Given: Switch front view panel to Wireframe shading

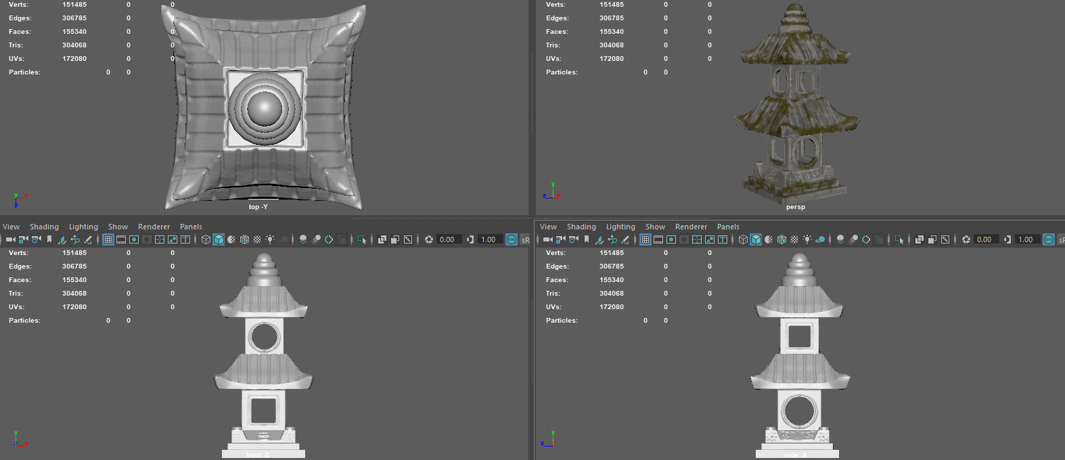Looking at the screenshot, I should tap(206, 239).
